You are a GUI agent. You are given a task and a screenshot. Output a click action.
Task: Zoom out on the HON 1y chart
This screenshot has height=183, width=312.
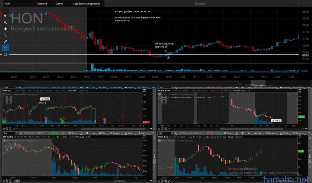(x=10, y=129)
